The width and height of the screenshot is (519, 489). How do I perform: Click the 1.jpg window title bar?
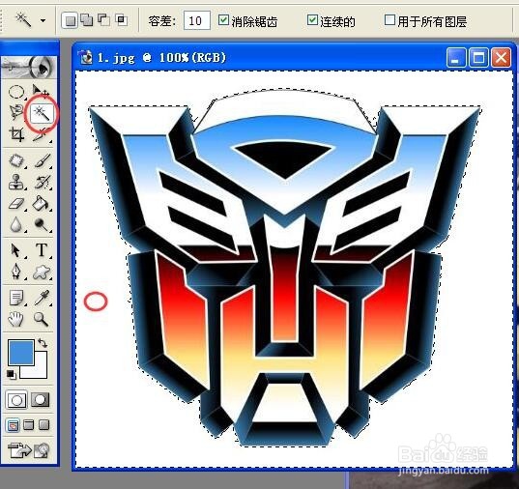point(293,57)
